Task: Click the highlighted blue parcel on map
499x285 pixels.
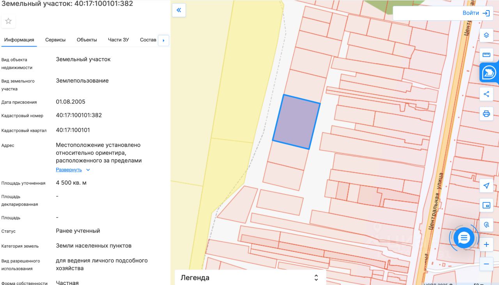Action: [x=296, y=122]
